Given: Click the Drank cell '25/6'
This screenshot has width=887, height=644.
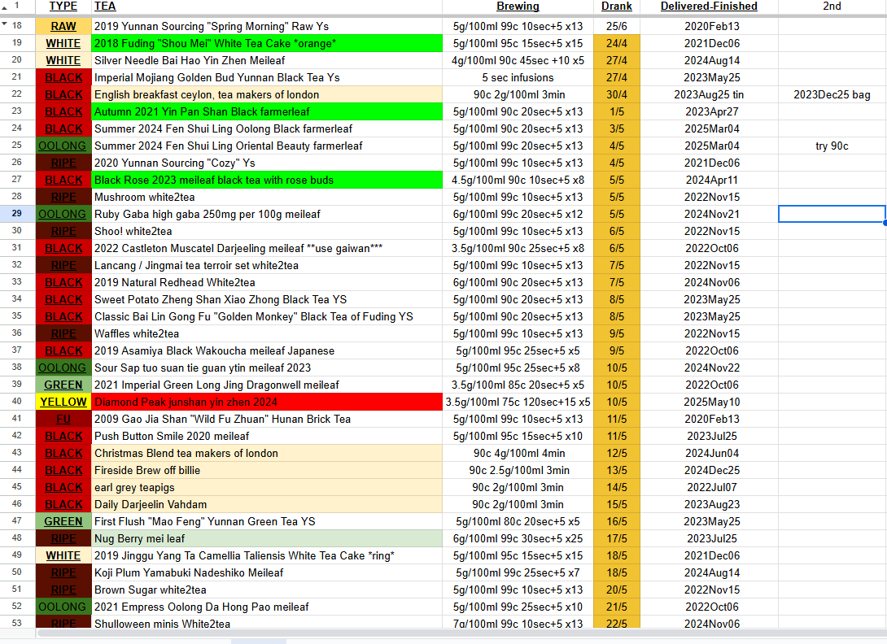Looking at the screenshot, I should point(617,26).
